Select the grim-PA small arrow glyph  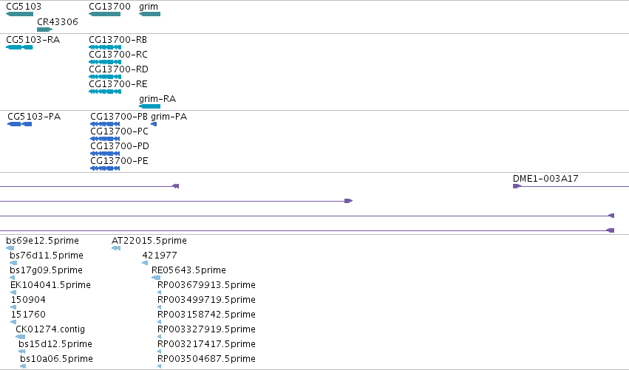coord(154,124)
